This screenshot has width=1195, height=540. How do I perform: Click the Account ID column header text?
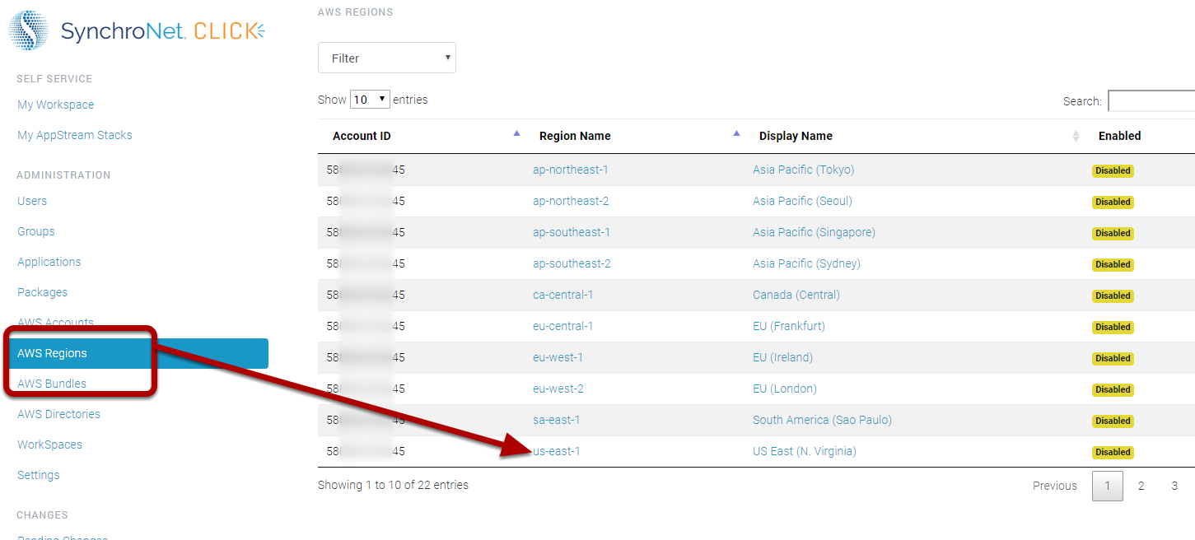tap(362, 136)
